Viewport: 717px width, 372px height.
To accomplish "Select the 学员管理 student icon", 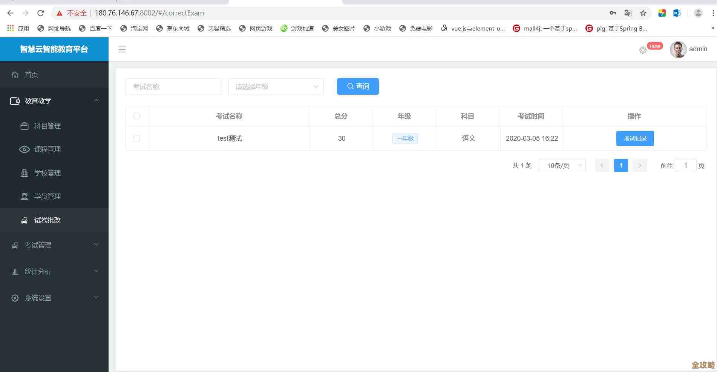I will point(24,196).
